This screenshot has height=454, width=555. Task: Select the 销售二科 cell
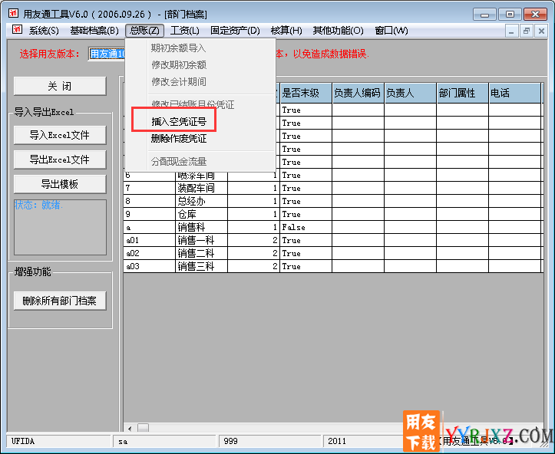click(x=201, y=254)
